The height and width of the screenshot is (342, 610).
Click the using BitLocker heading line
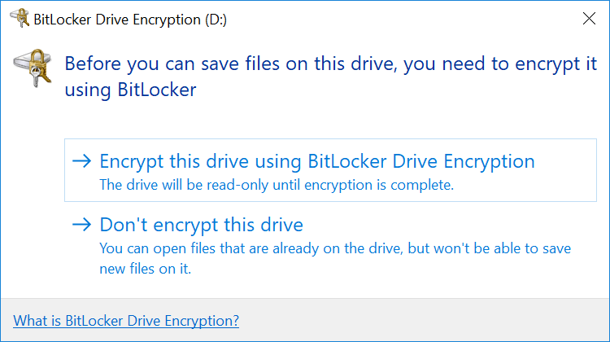tap(130, 90)
